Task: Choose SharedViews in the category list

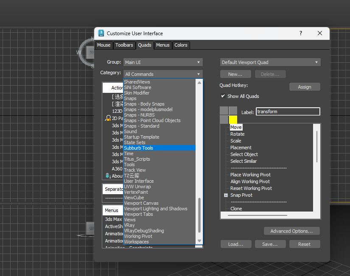Action: tap(160, 82)
